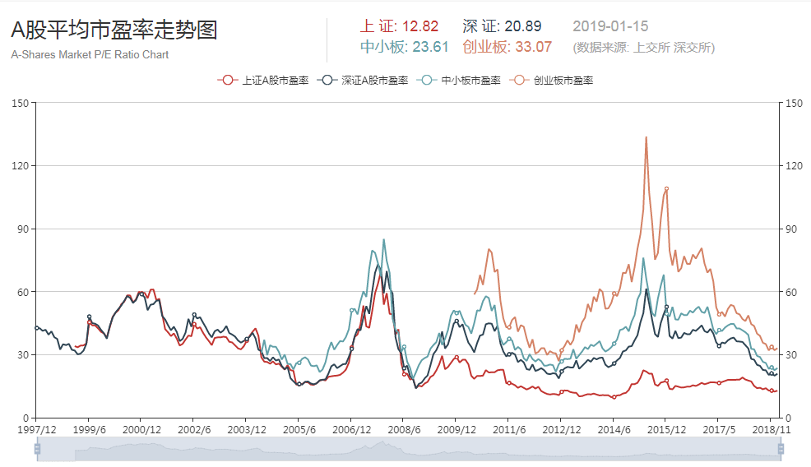Click the 创业板 peak point near 134
811x467 pixels.
(646, 137)
